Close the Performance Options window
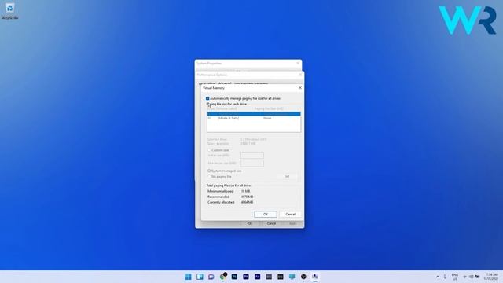Image resolution: width=503 pixels, height=283 pixels. pos(300,75)
